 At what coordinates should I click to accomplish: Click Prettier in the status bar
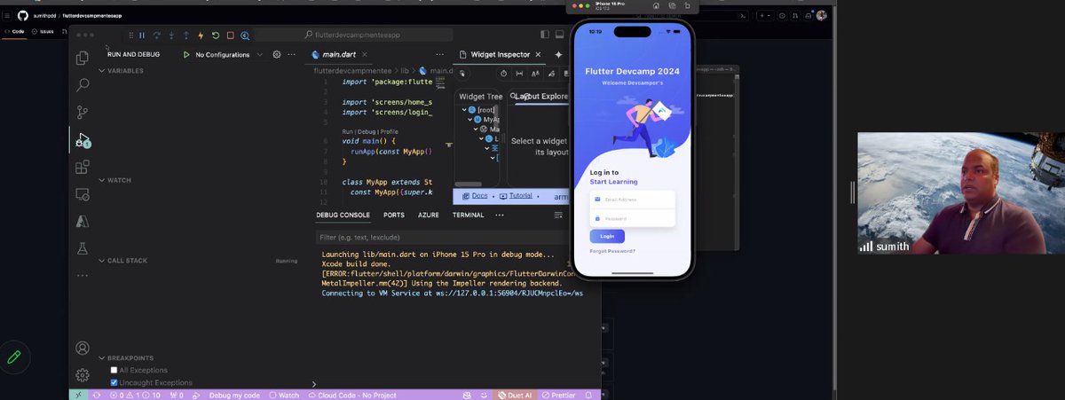pyautogui.click(x=557, y=395)
